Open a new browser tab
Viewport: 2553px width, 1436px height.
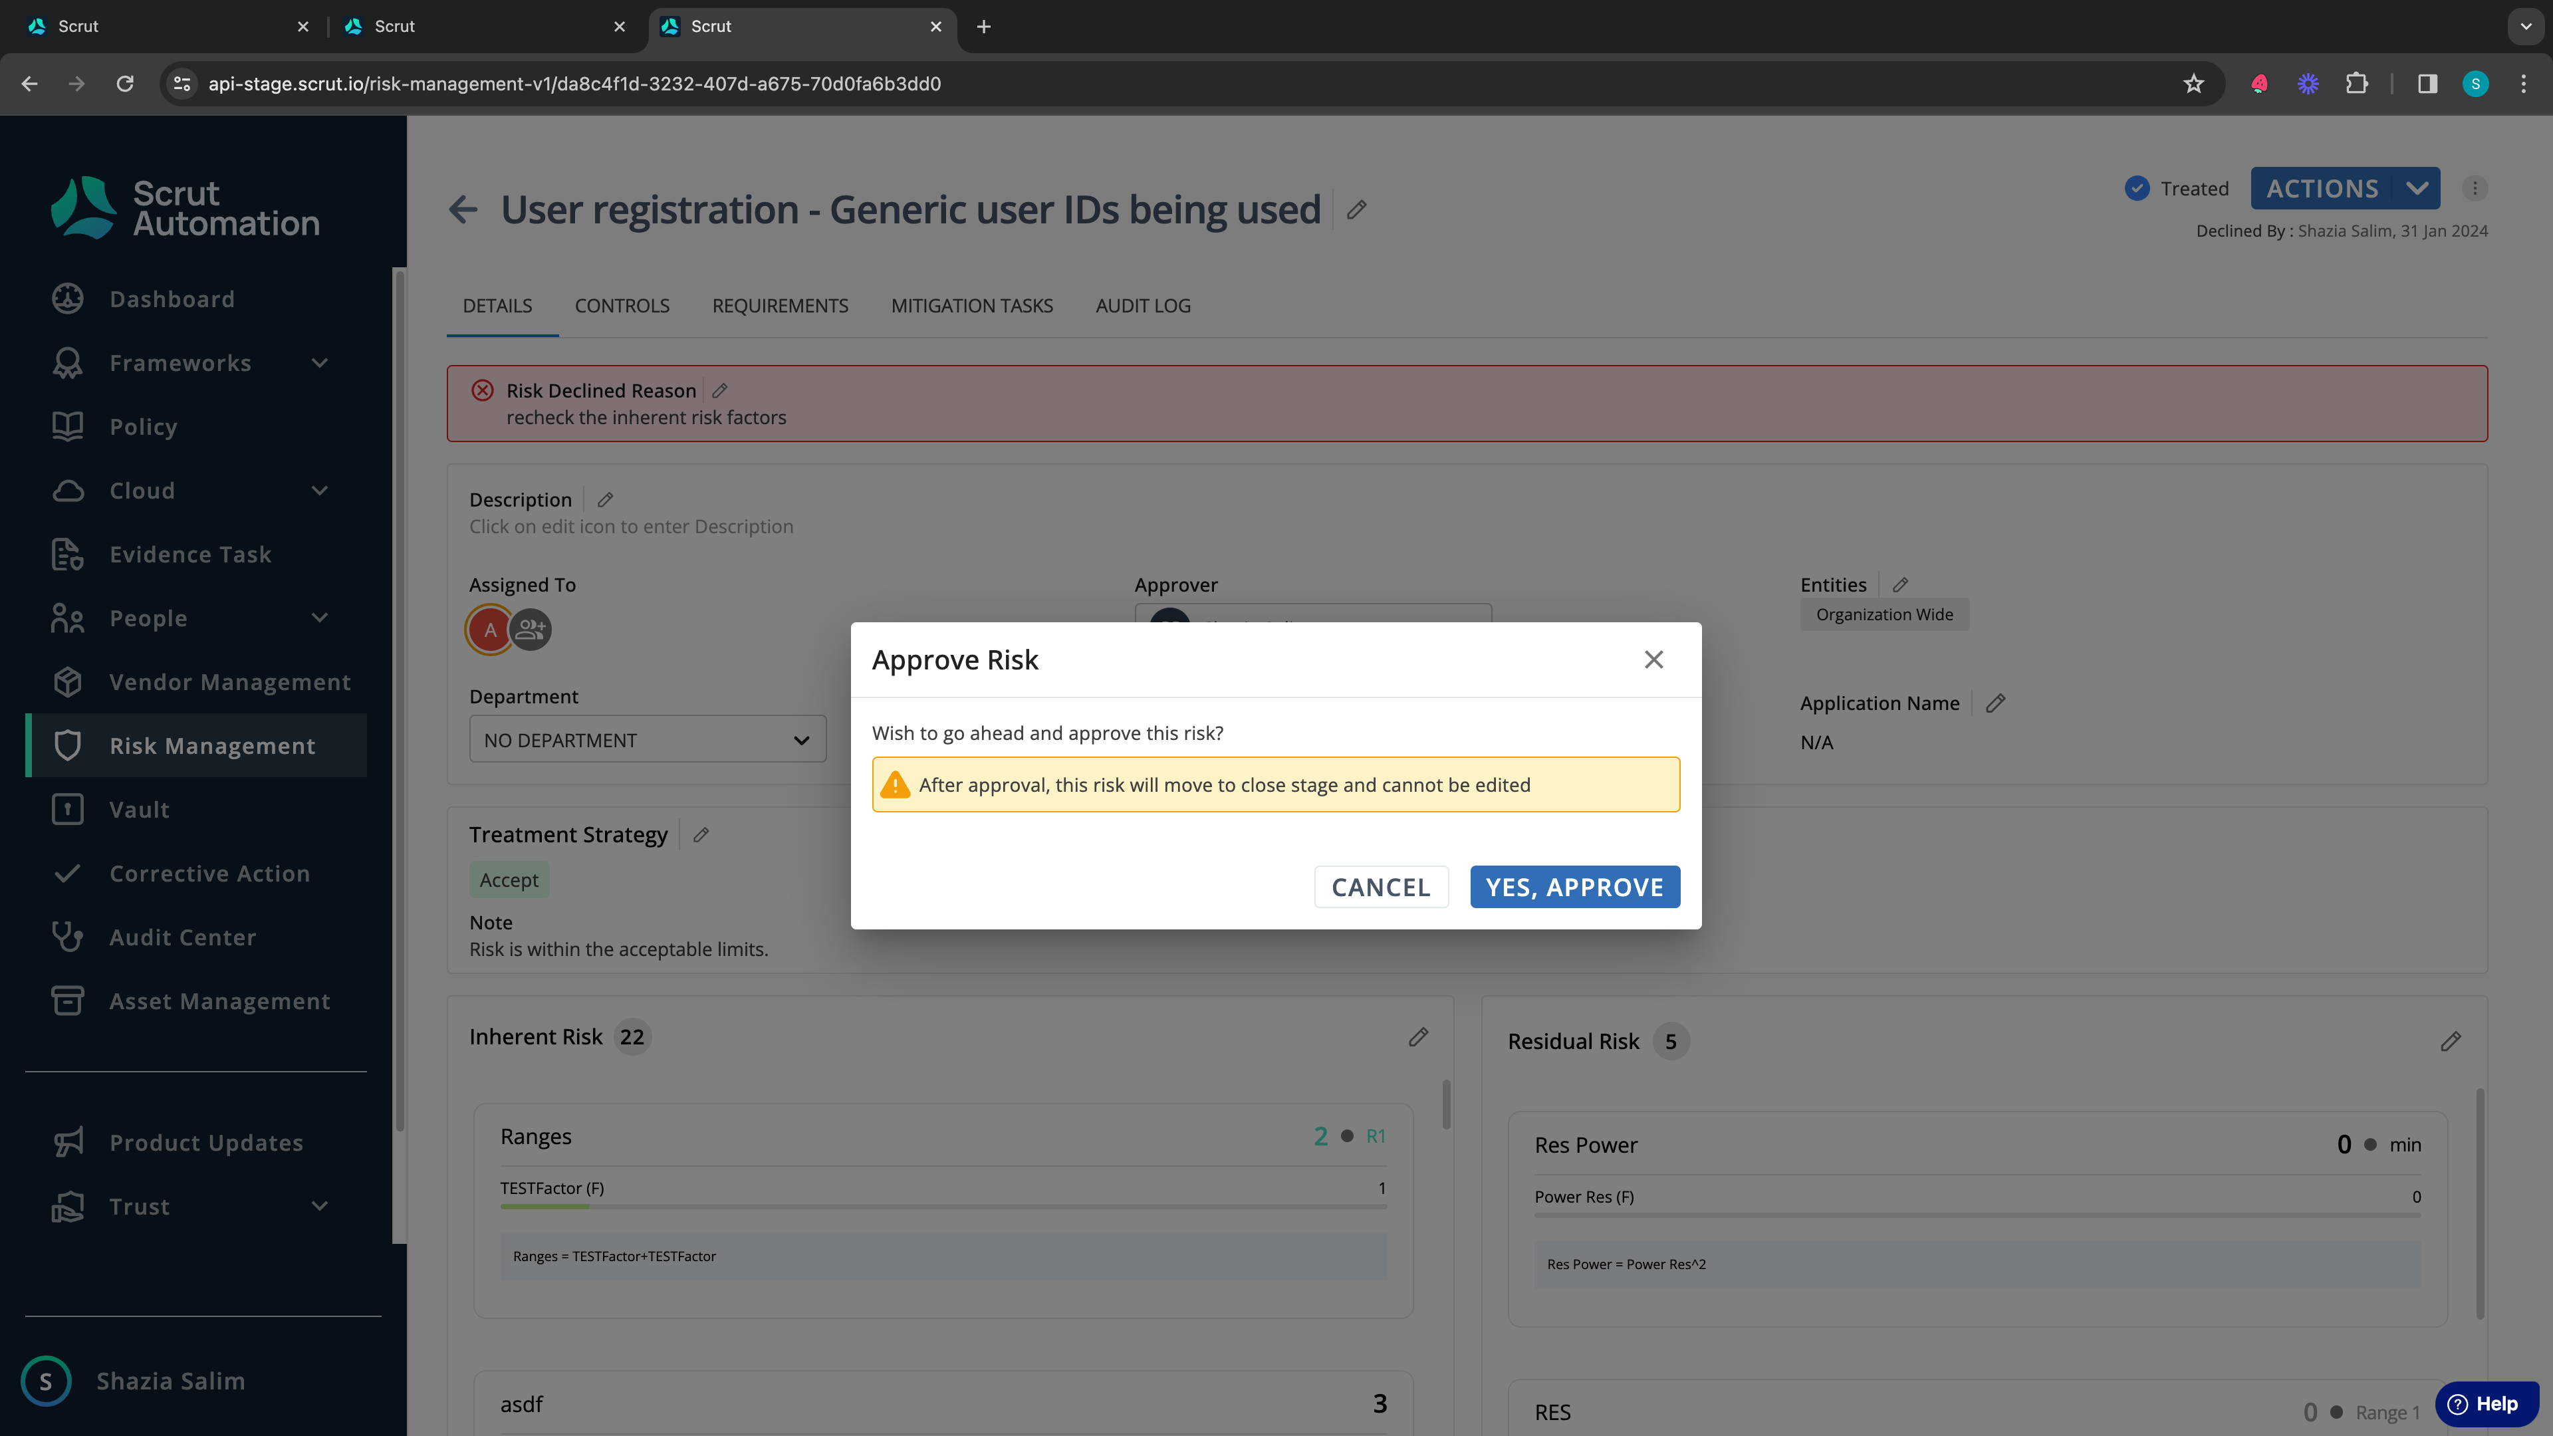983,27
